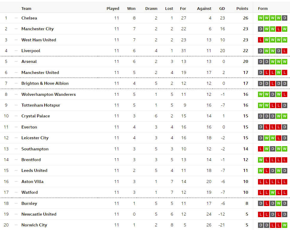
Task: Open the Newcastle United team link
Action: tap(39, 214)
